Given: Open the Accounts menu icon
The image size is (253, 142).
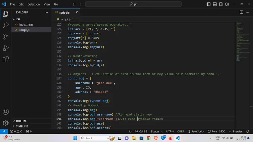Looking at the screenshot, I should [6, 112].
